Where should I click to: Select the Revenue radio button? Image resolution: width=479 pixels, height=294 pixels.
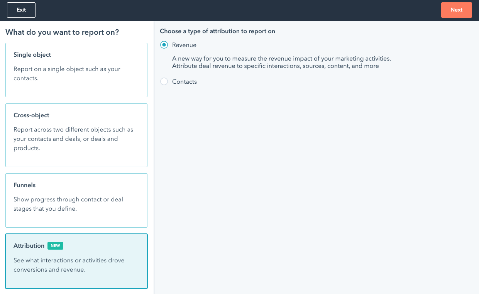(x=164, y=45)
